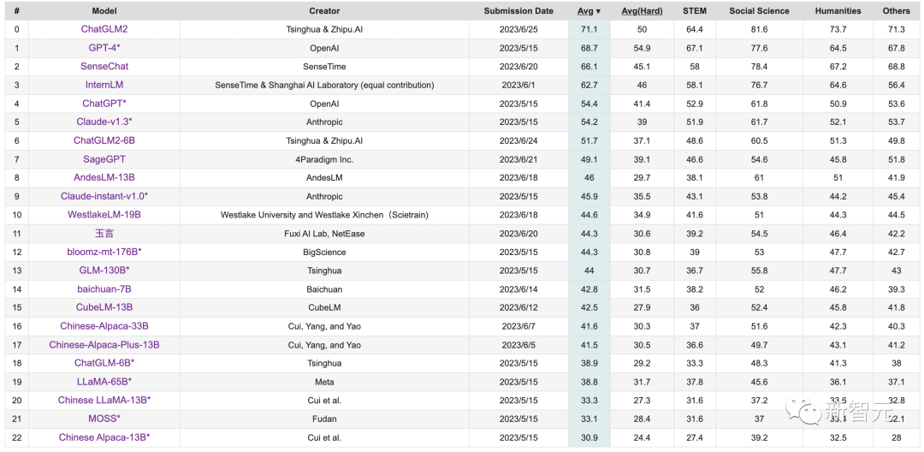Open the bloomz-mt-176B* model link
This screenshot has height=452, width=924.
[x=104, y=252]
